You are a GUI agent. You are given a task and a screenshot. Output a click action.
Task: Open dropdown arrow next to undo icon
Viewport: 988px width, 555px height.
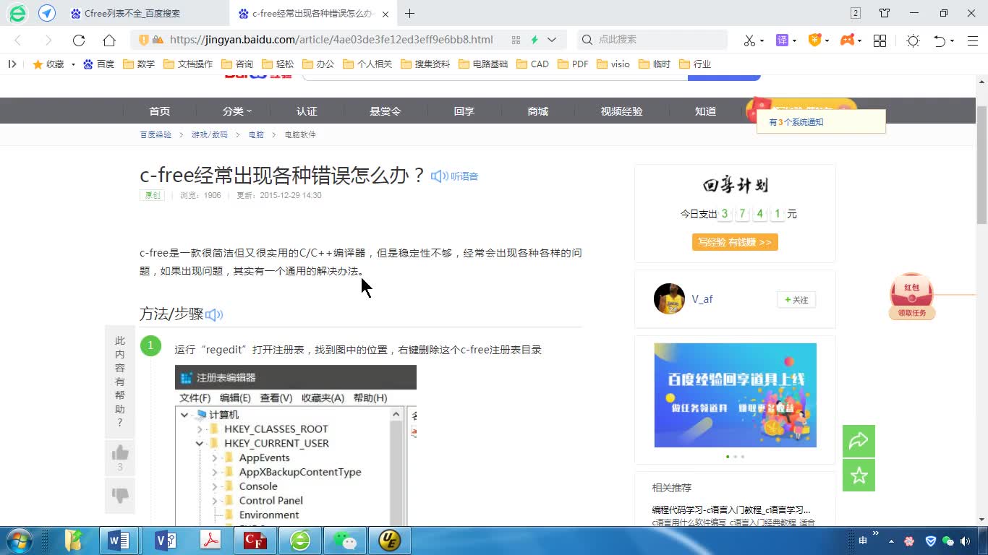pos(952,40)
